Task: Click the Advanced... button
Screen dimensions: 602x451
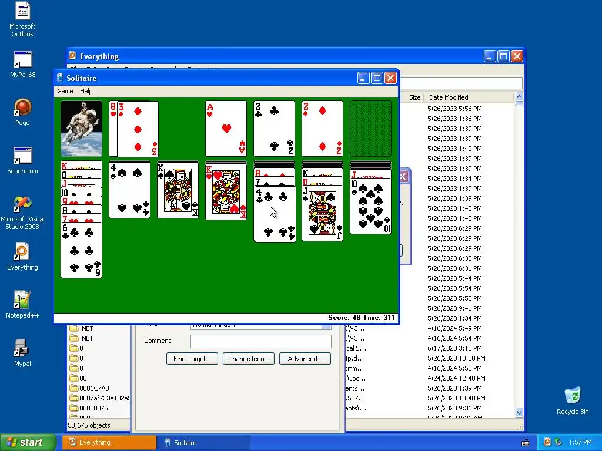Action: click(x=305, y=359)
